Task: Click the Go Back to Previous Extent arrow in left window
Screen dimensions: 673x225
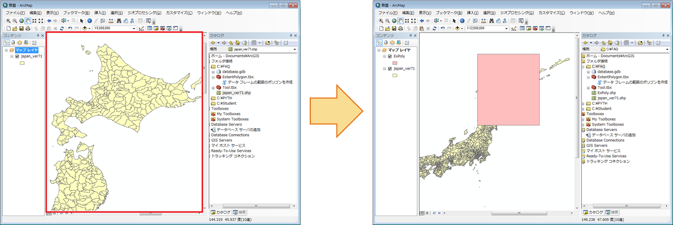Action: point(49,21)
